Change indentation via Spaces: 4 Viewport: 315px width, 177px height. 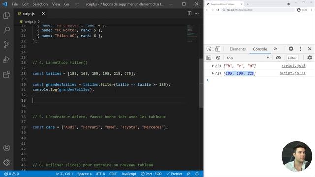84,174
